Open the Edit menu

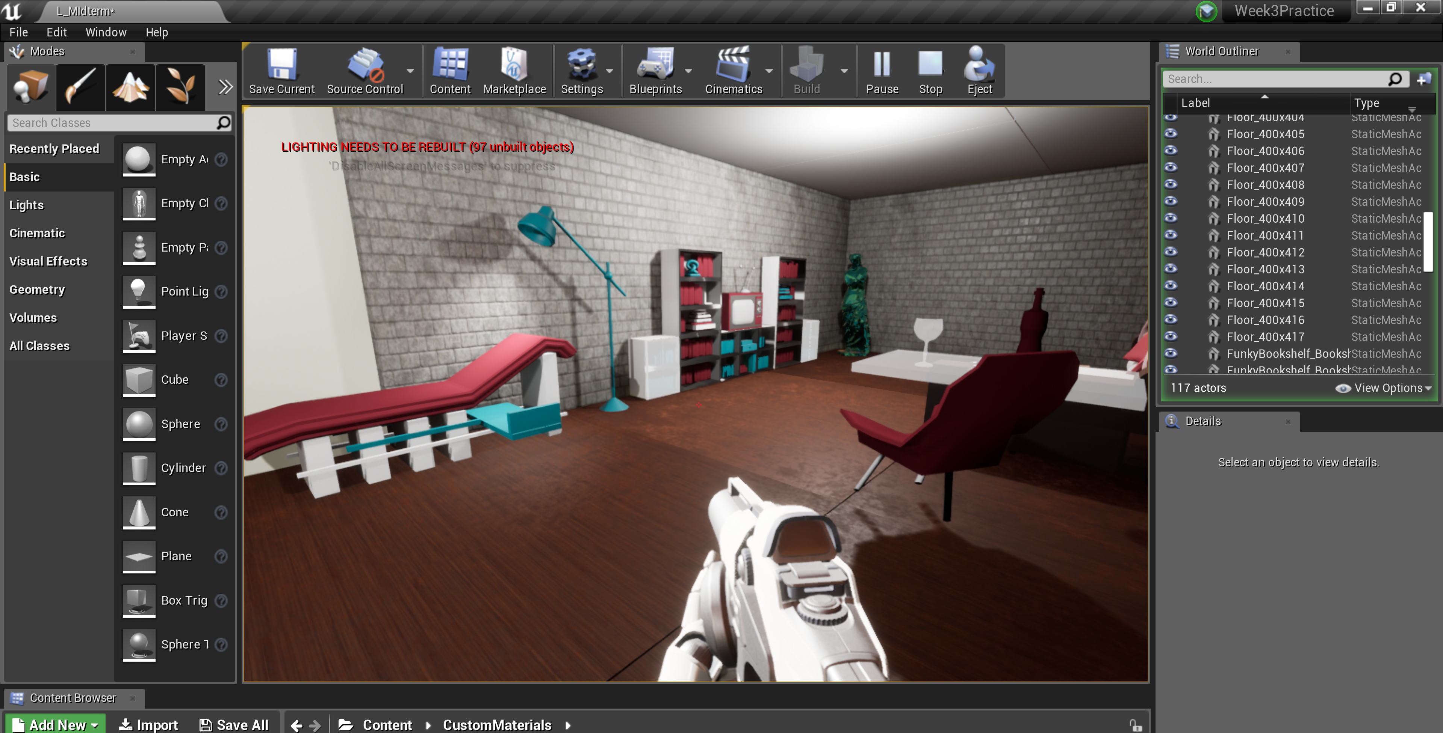[56, 32]
